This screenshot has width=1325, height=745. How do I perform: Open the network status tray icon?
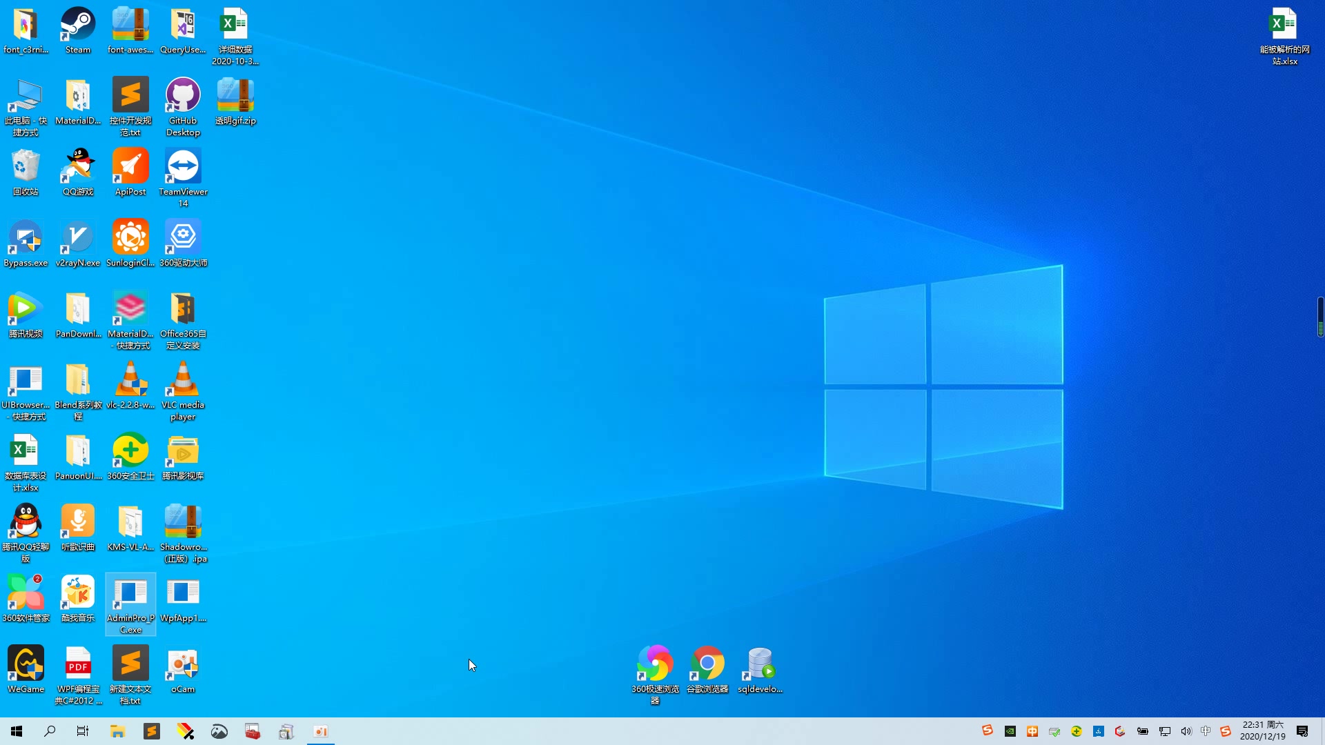tap(1165, 731)
